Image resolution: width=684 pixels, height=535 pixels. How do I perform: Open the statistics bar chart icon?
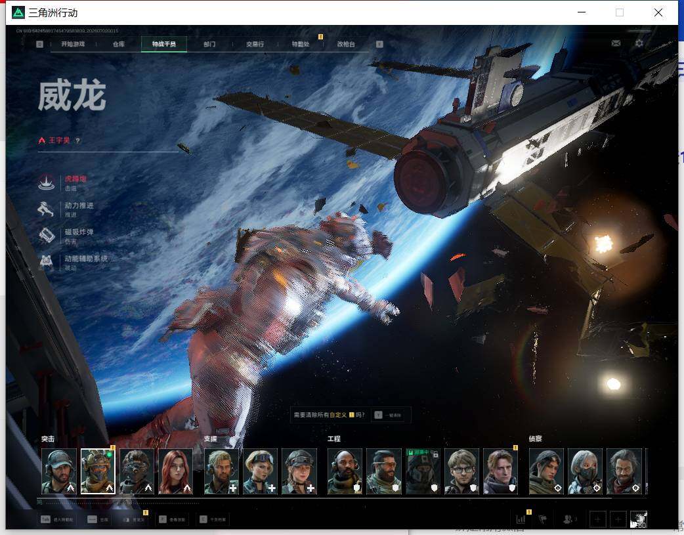[521, 519]
